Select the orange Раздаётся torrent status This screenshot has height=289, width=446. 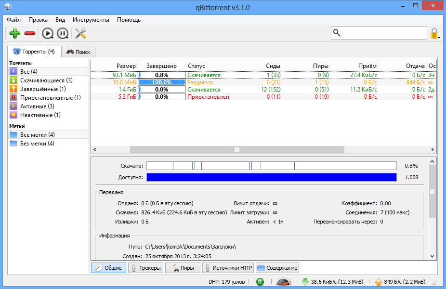coord(200,82)
